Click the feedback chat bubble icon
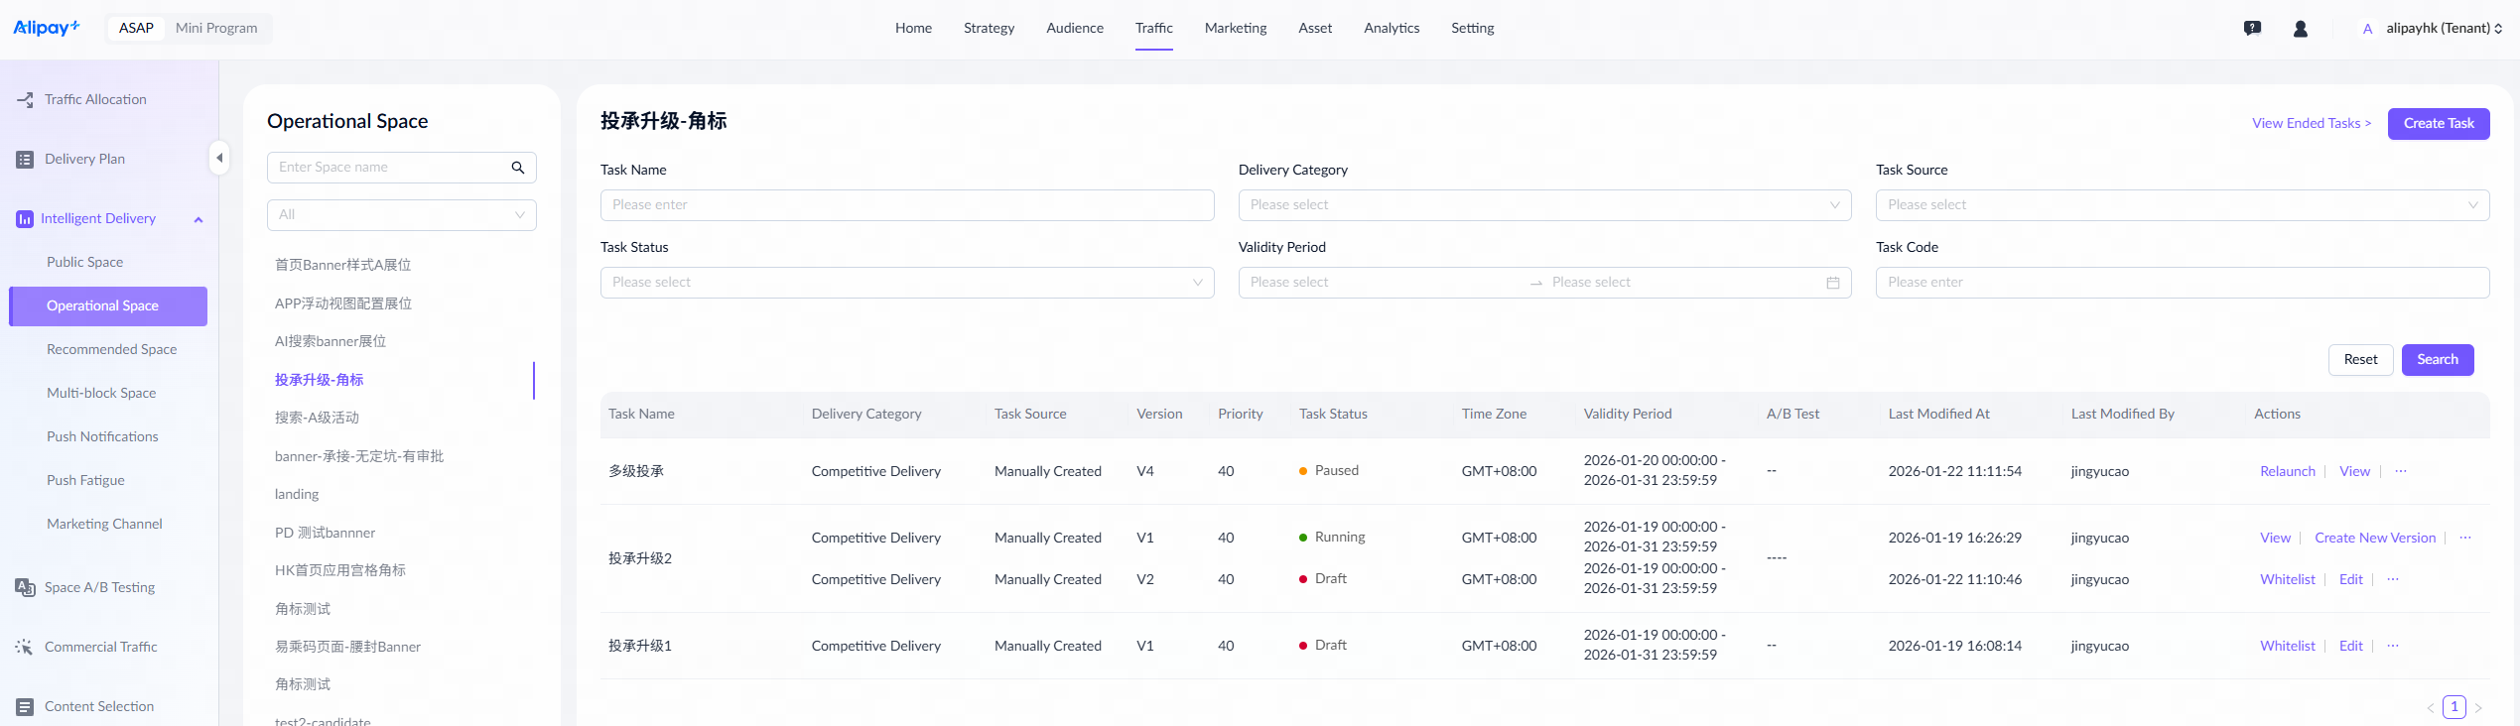This screenshot has height=726, width=2520. tap(2252, 29)
